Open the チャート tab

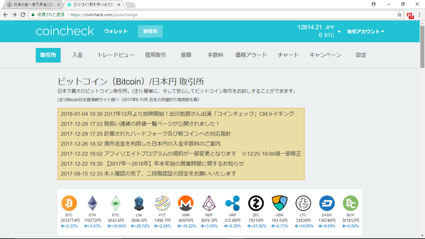pos(288,55)
